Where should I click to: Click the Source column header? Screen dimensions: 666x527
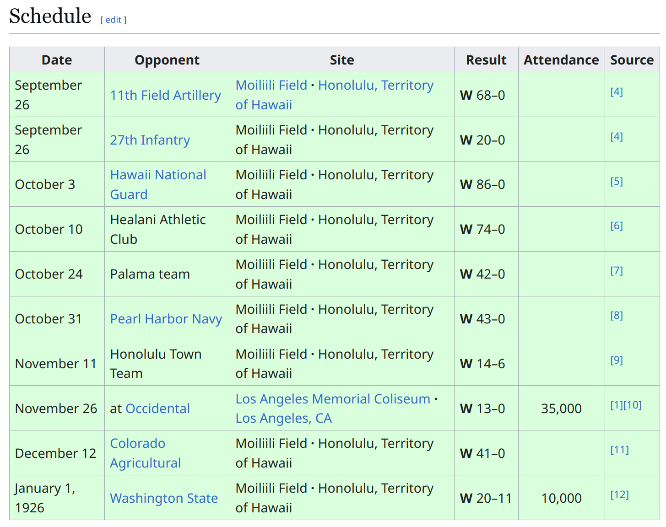pos(632,60)
